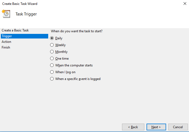This screenshot has width=189, height=132.
Task: Enable When the computer starts trigger
Action: click(x=52, y=65)
